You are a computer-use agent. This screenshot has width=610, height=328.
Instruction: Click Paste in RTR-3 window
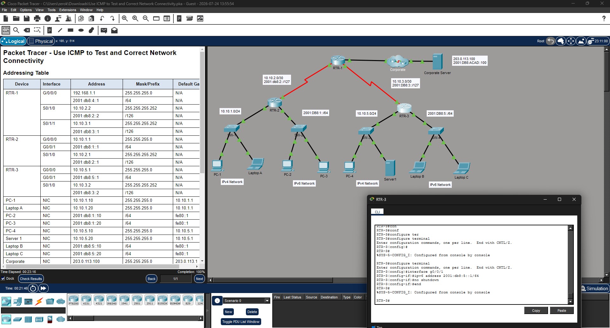coord(562,311)
